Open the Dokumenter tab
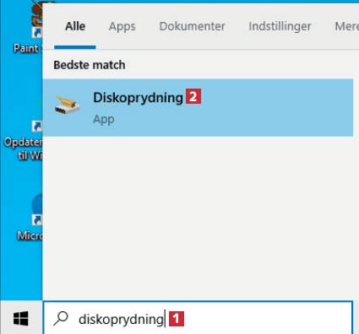Viewport: 359px width, 334px height. click(192, 26)
